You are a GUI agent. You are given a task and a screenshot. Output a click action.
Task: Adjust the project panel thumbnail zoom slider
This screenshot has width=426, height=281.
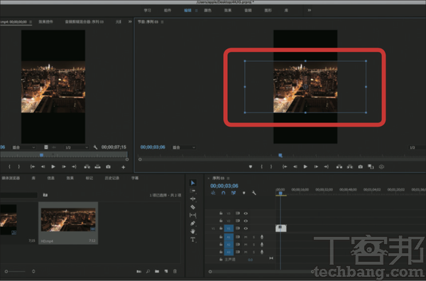point(19,271)
